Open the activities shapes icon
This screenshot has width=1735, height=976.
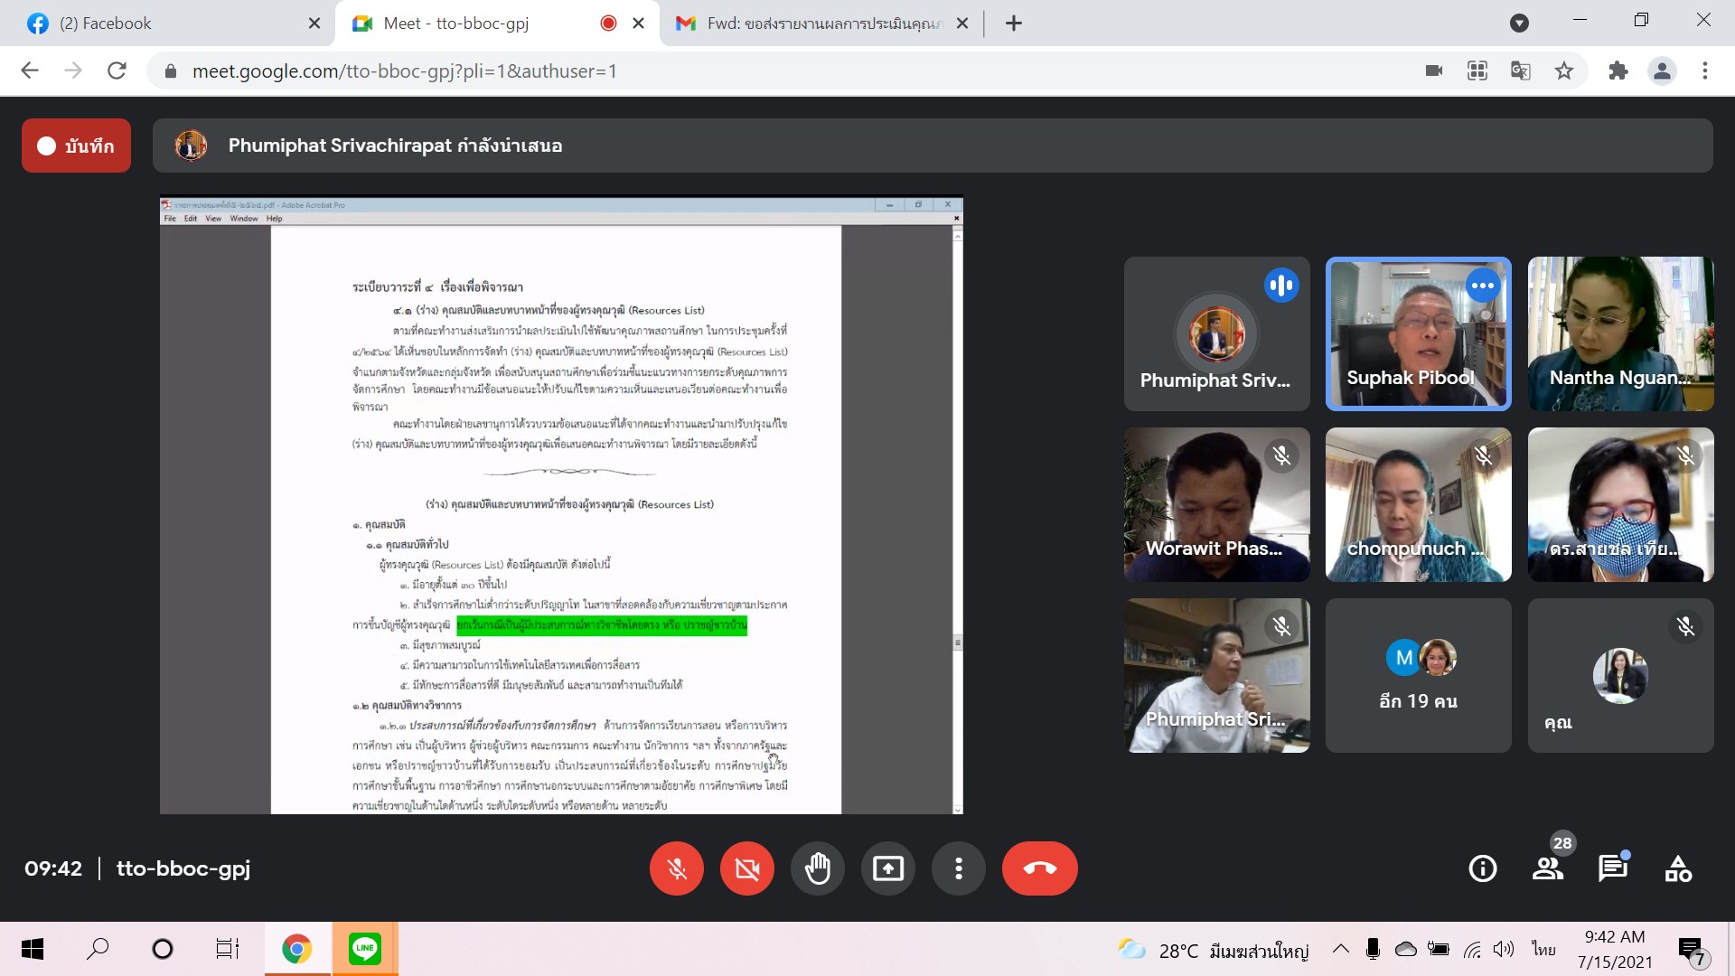1678,868
